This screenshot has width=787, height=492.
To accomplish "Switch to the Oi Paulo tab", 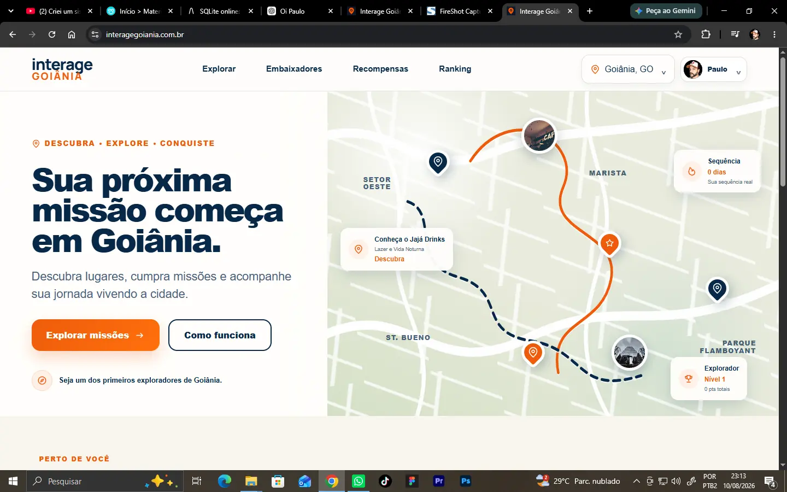I will [x=300, y=11].
